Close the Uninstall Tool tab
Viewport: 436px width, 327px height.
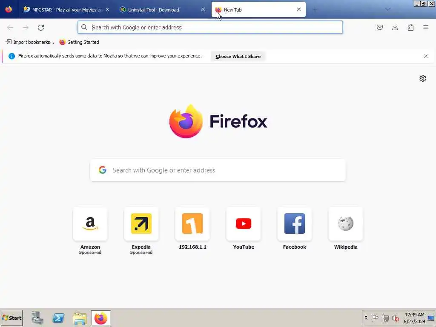tap(203, 10)
